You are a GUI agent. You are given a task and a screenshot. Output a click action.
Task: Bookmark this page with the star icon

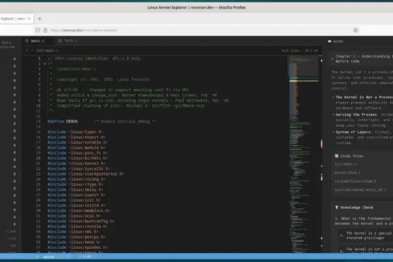pos(356,30)
